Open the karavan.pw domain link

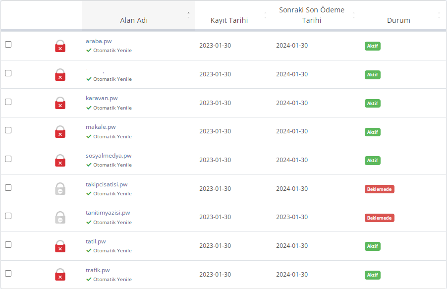(102, 99)
